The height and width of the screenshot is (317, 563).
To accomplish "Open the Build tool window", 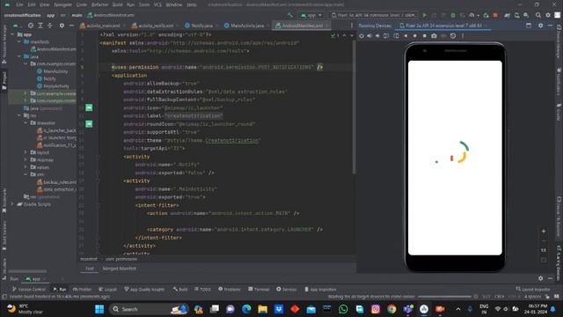I will click(x=180, y=290).
